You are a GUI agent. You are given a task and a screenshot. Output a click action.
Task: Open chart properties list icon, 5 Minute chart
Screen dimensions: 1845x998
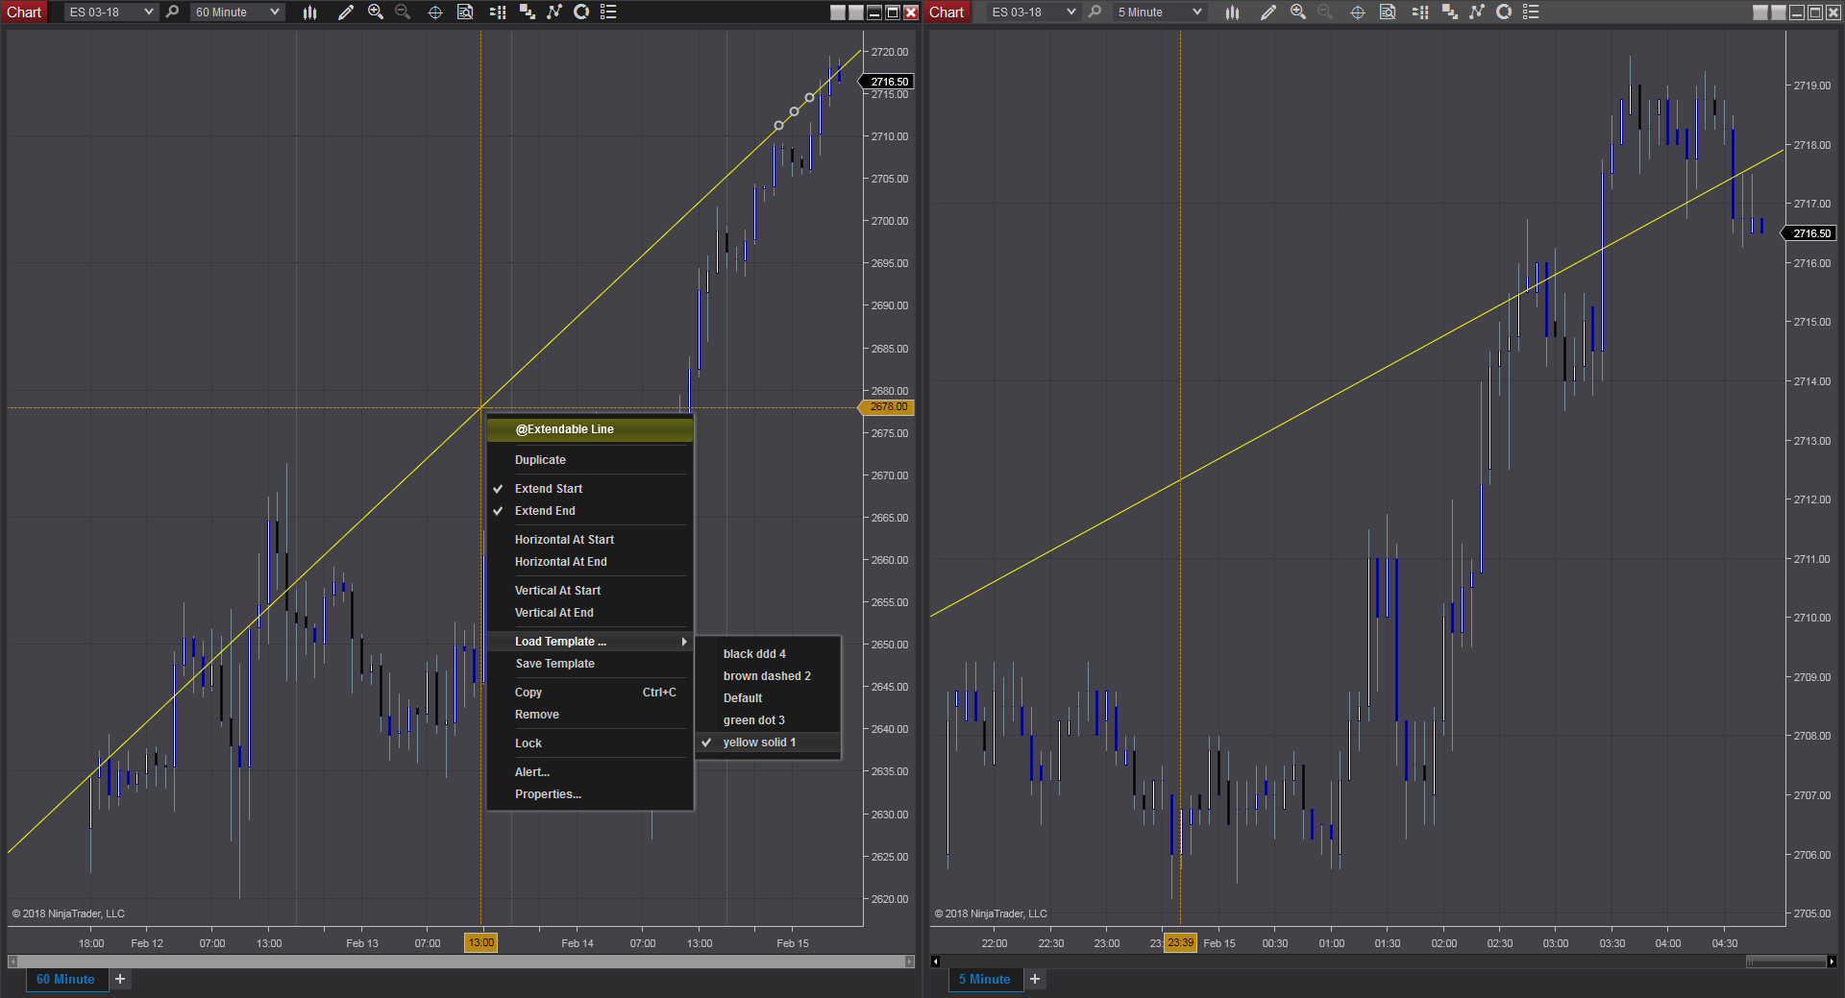coord(1531,12)
